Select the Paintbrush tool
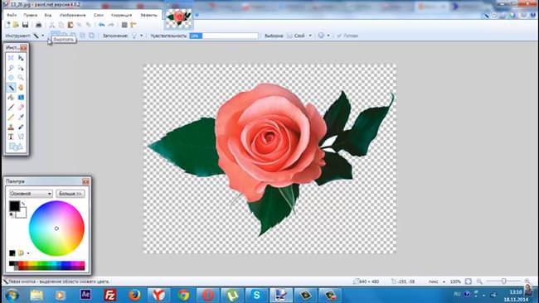539x303 pixels. (x=11, y=108)
